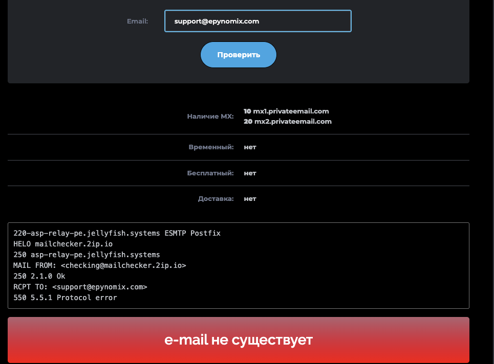Click the Доставка row label
Viewport: 494px width, 364px height.
[216, 199]
